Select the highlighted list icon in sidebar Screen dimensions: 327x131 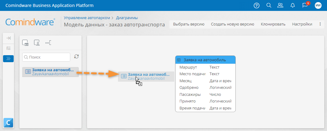(8, 59)
